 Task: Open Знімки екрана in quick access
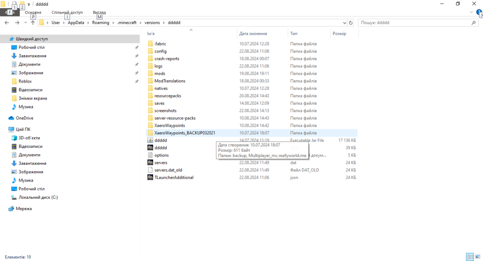[x=33, y=98]
